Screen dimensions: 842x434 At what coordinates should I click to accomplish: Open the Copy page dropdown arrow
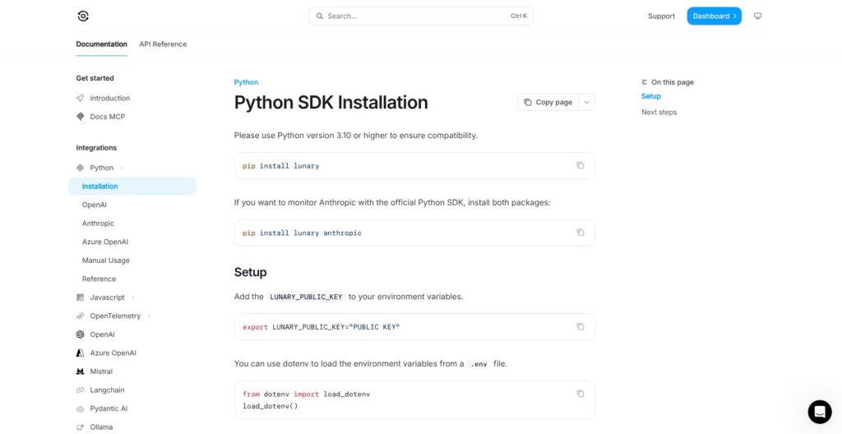pos(587,102)
